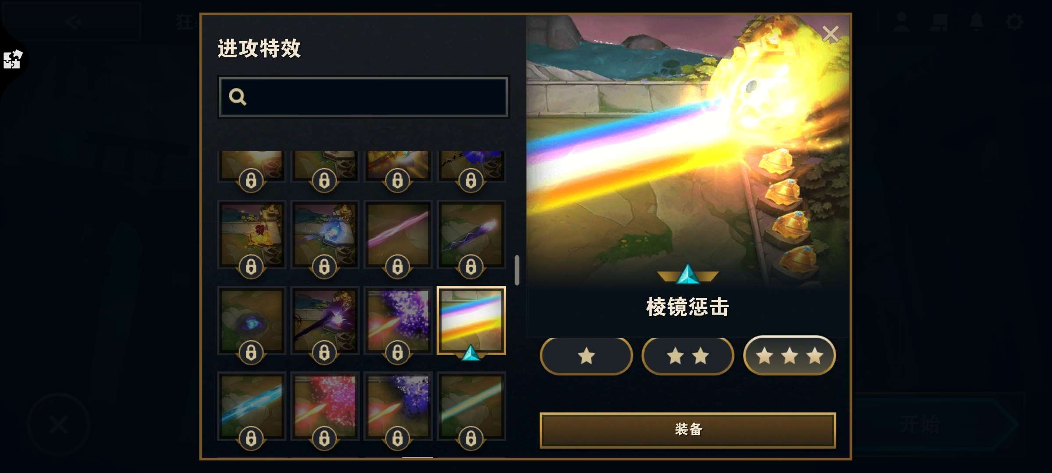Click the attack effects search field
This screenshot has height=473, width=1052.
point(363,97)
